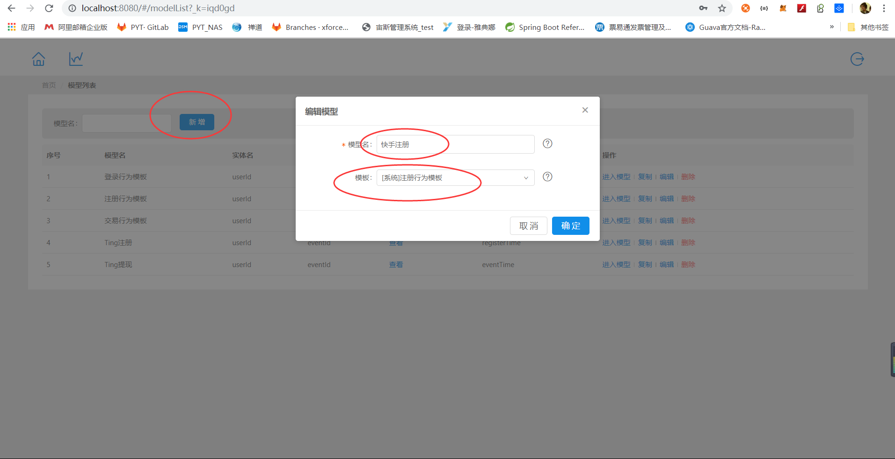Open PYT· GitLab bookmark

(x=143, y=27)
